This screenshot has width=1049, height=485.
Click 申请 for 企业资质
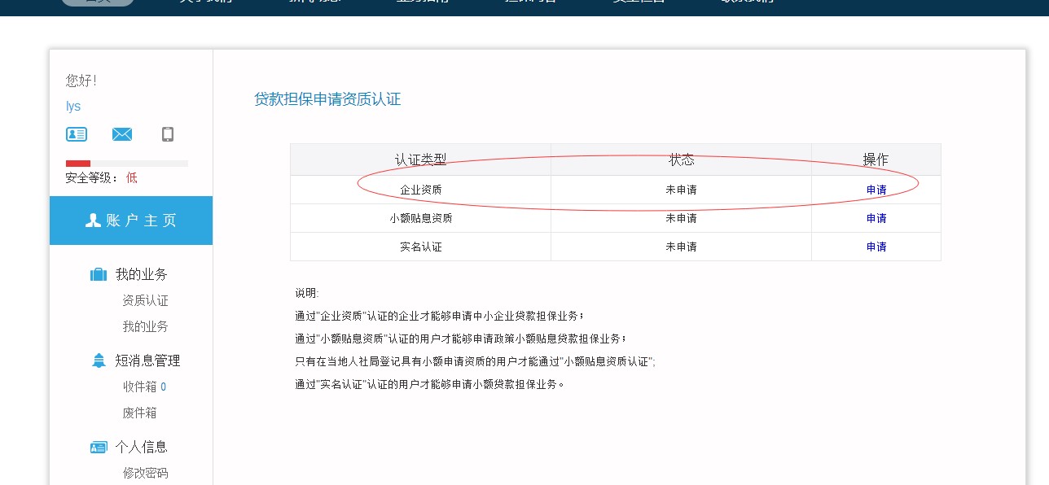coord(876,190)
